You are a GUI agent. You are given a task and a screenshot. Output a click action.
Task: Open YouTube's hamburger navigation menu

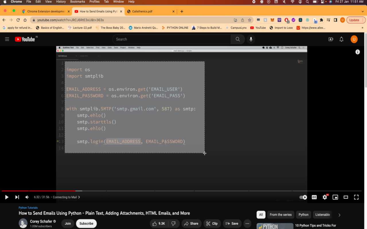7,39
